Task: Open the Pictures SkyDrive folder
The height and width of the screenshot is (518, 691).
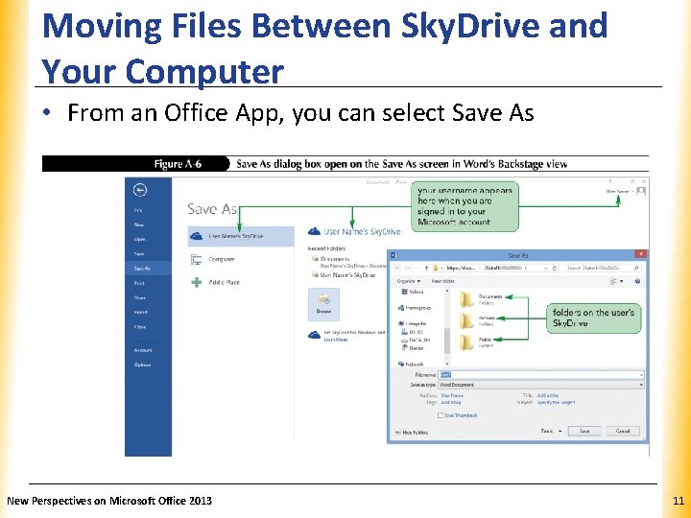Action: coord(477,320)
